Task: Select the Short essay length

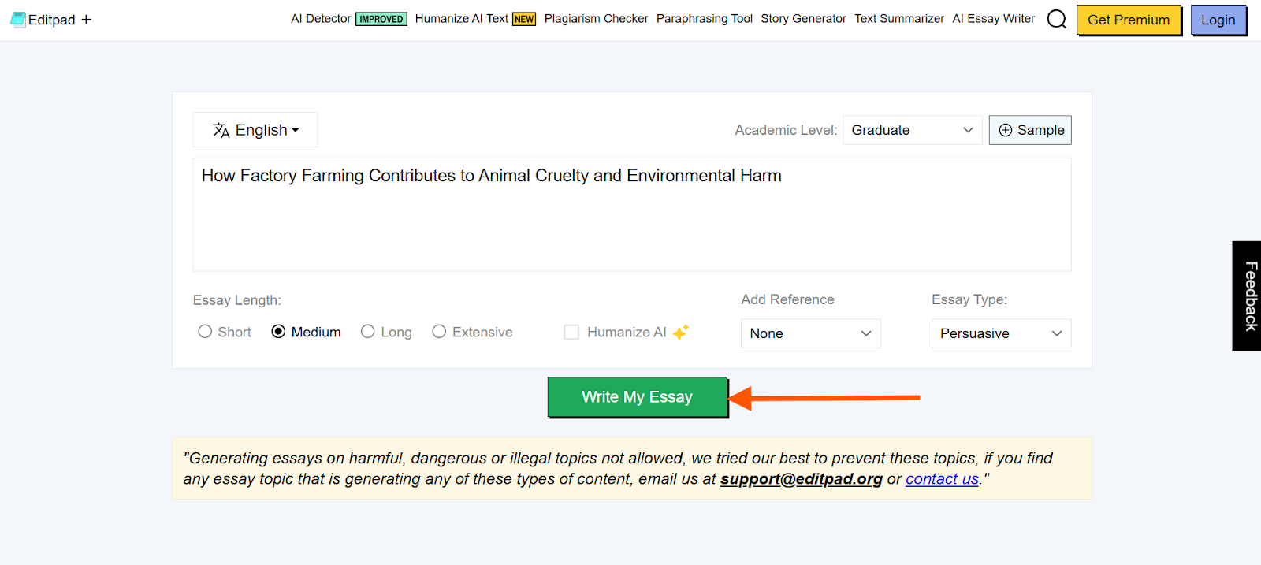Action: click(x=205, y=332)
